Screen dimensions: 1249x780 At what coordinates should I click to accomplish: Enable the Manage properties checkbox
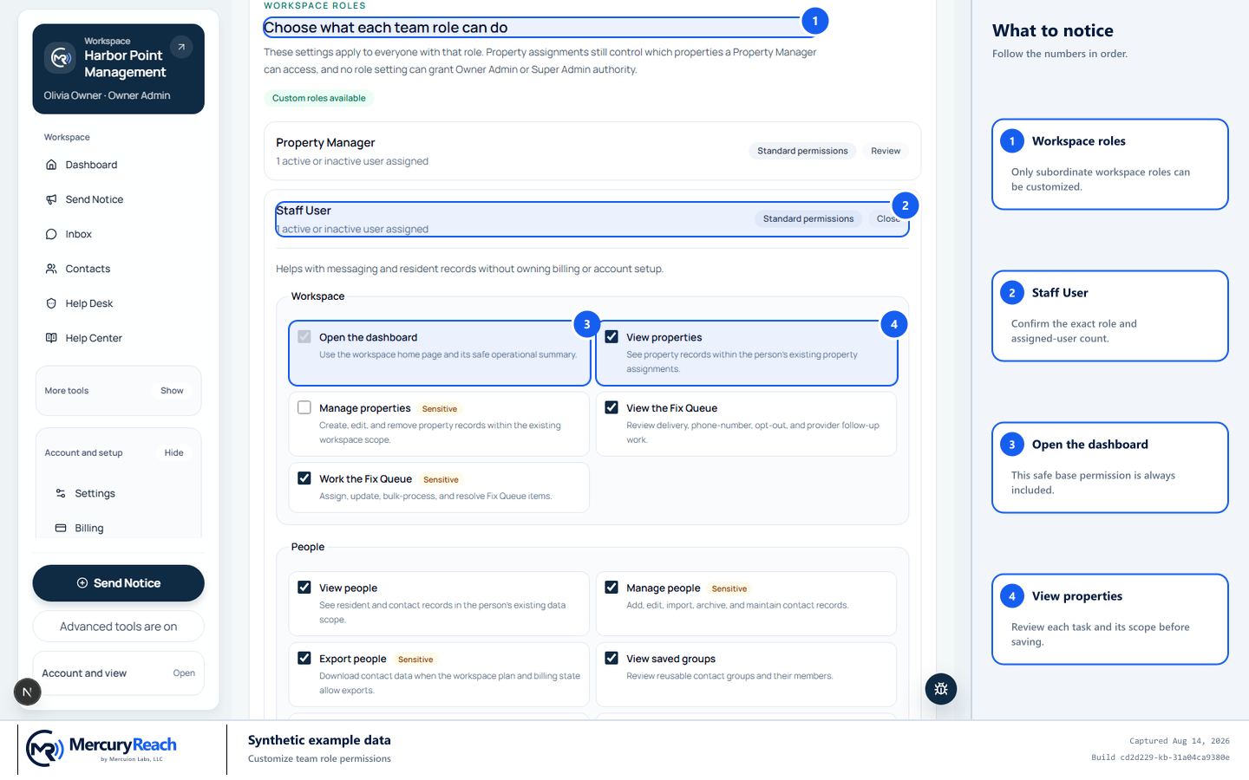(x=304, y=407)
